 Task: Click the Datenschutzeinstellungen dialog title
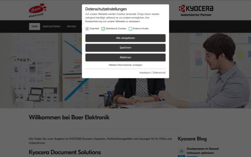tap(106, 9)
